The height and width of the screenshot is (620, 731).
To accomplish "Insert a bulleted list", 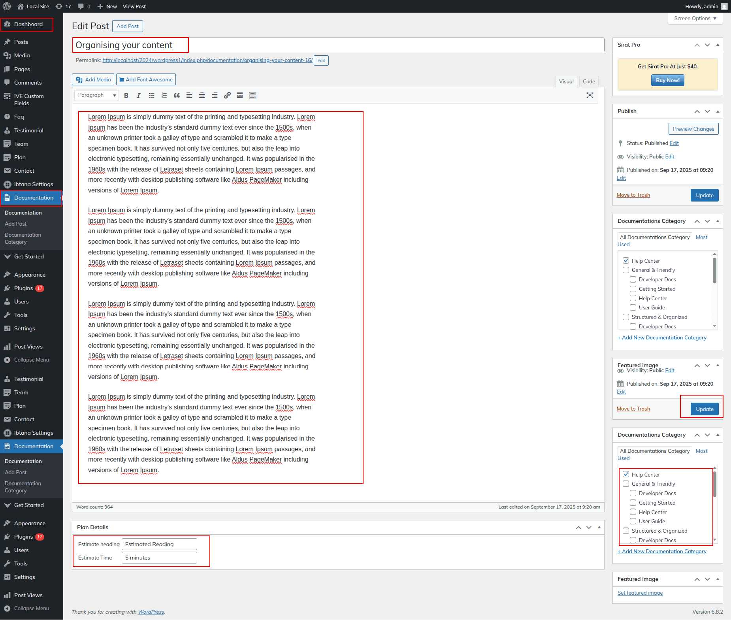I will [151, 95].
